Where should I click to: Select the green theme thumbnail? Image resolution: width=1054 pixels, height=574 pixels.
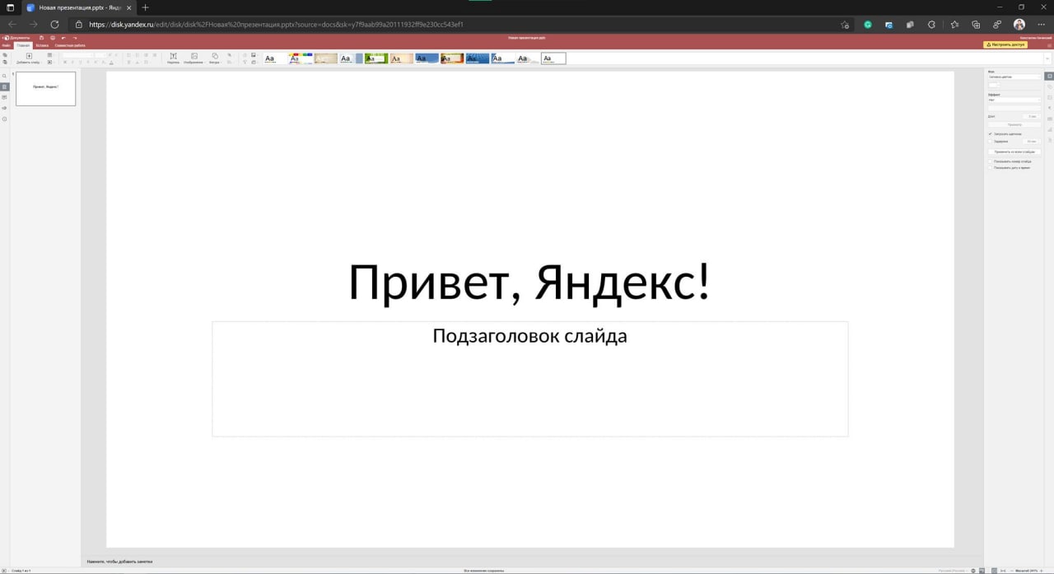click(x=375, y=58)
